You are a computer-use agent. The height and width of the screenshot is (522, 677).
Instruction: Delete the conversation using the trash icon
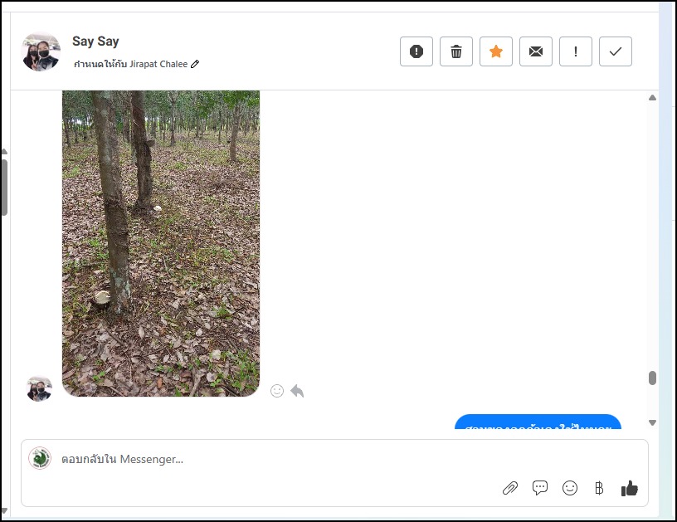[x=456, y=51]
